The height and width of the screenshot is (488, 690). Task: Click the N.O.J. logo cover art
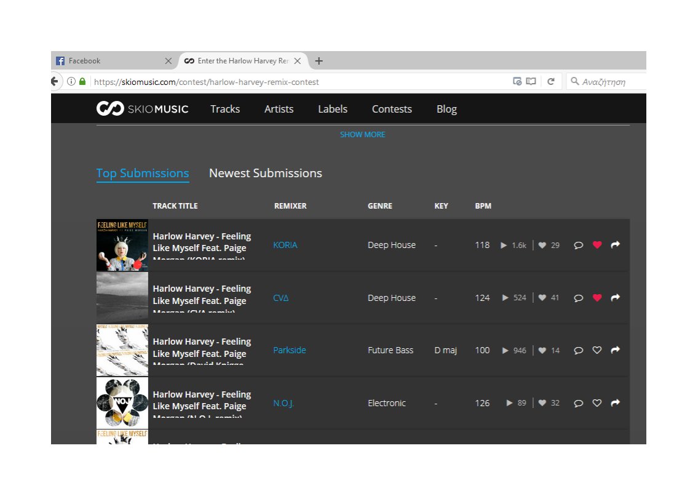pyautogui.click(x=122, y=402)
